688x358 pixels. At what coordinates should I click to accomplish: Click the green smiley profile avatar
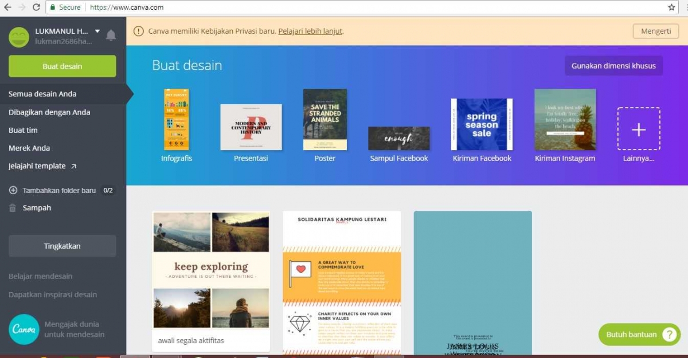19,37
